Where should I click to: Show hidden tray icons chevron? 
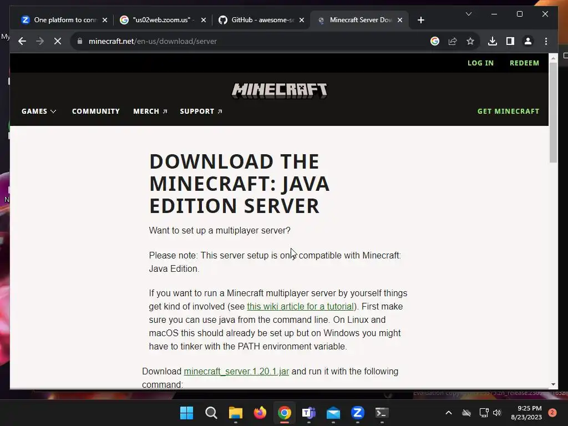coord(448,413)
